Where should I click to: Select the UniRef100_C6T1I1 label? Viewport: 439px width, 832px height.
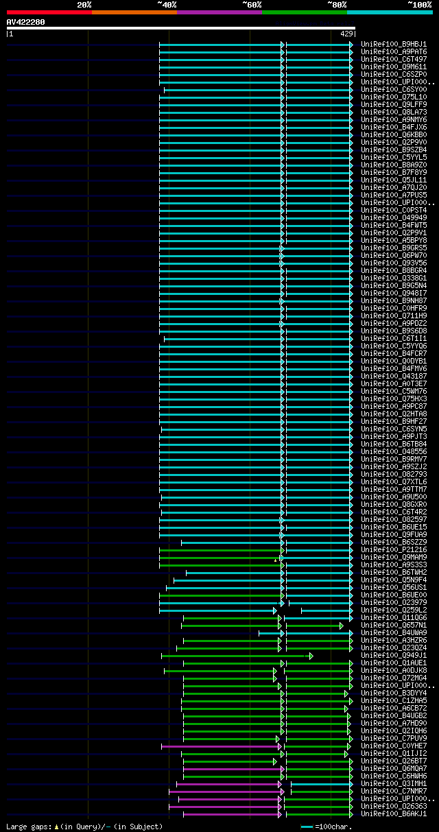394,338
